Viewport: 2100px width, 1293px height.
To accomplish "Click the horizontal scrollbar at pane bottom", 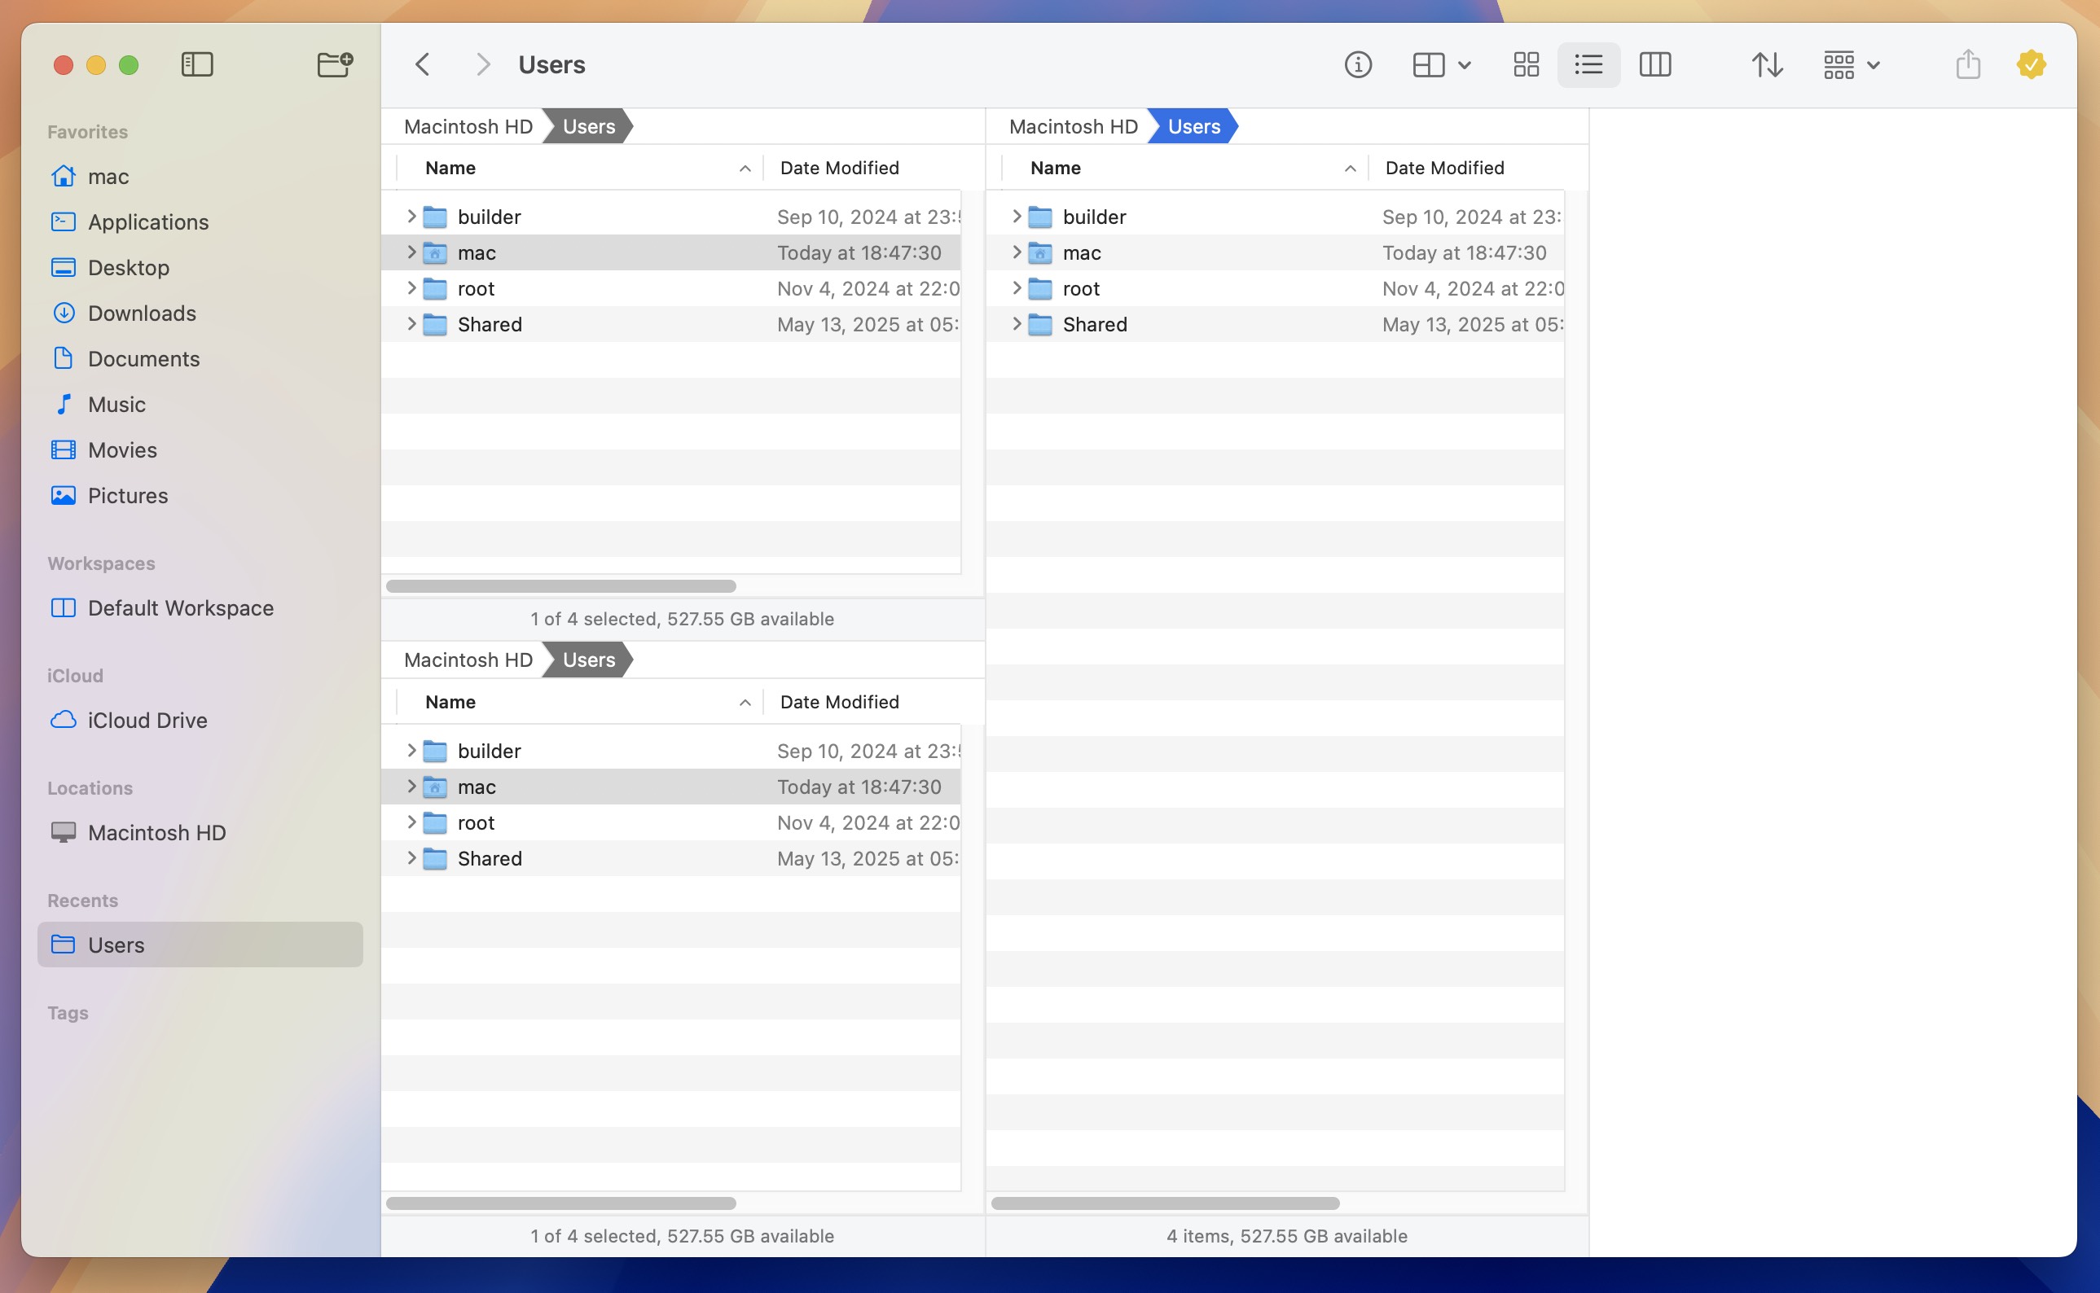I will pyautogui.click(x=560, y=585).
